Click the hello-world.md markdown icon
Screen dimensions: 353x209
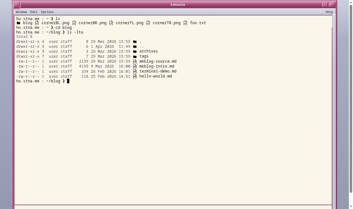(x=135, y=76)
